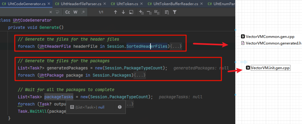Toggle Words (W) search option

(x=75, y=12)
